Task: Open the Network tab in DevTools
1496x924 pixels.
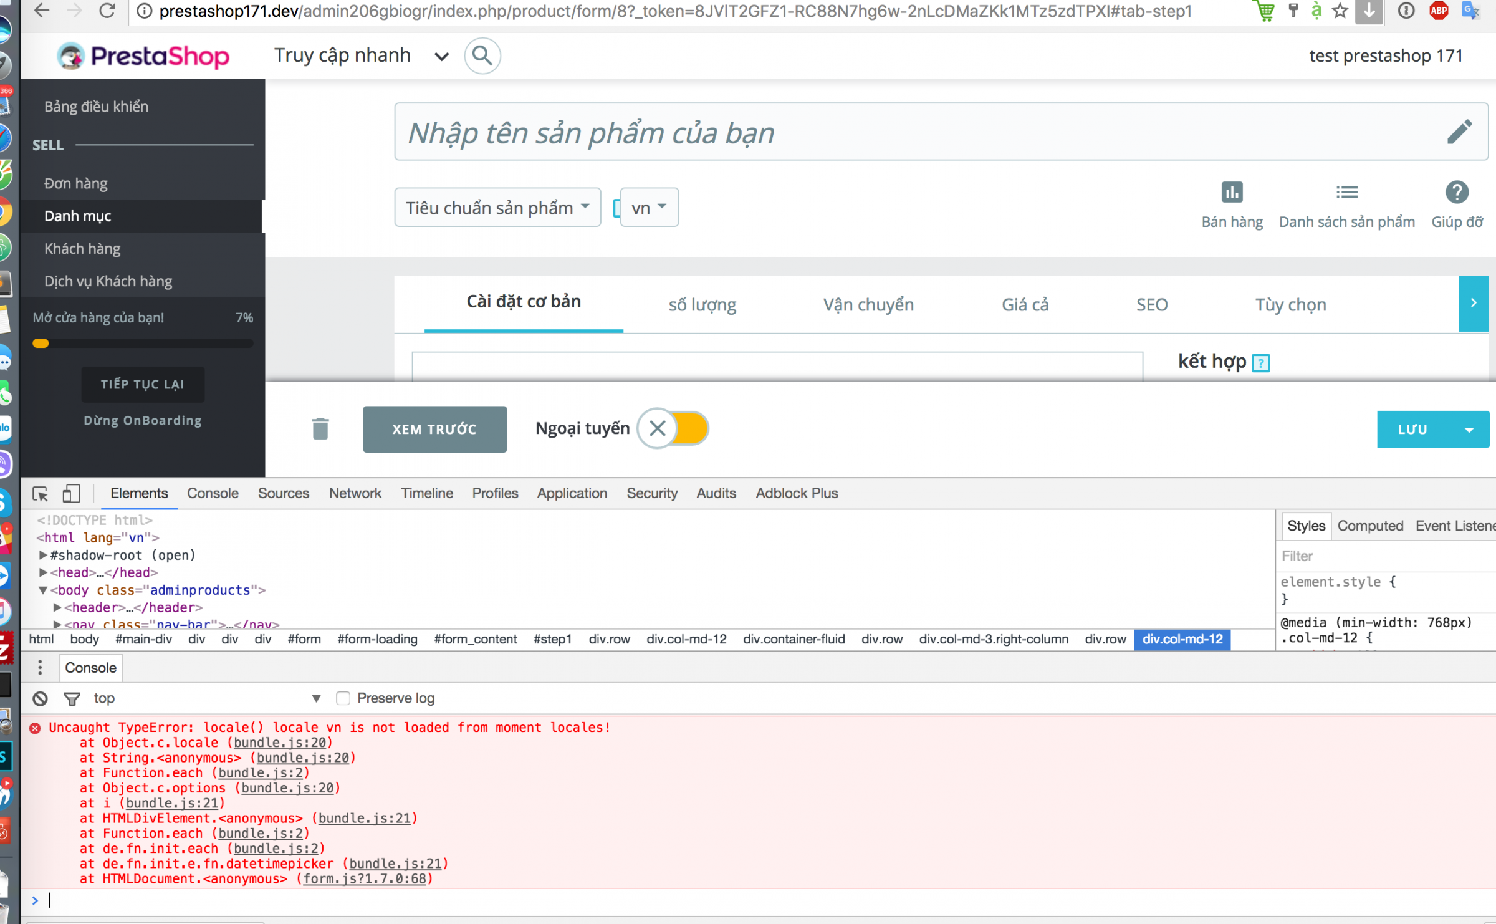Action: [x=355, y=493]
